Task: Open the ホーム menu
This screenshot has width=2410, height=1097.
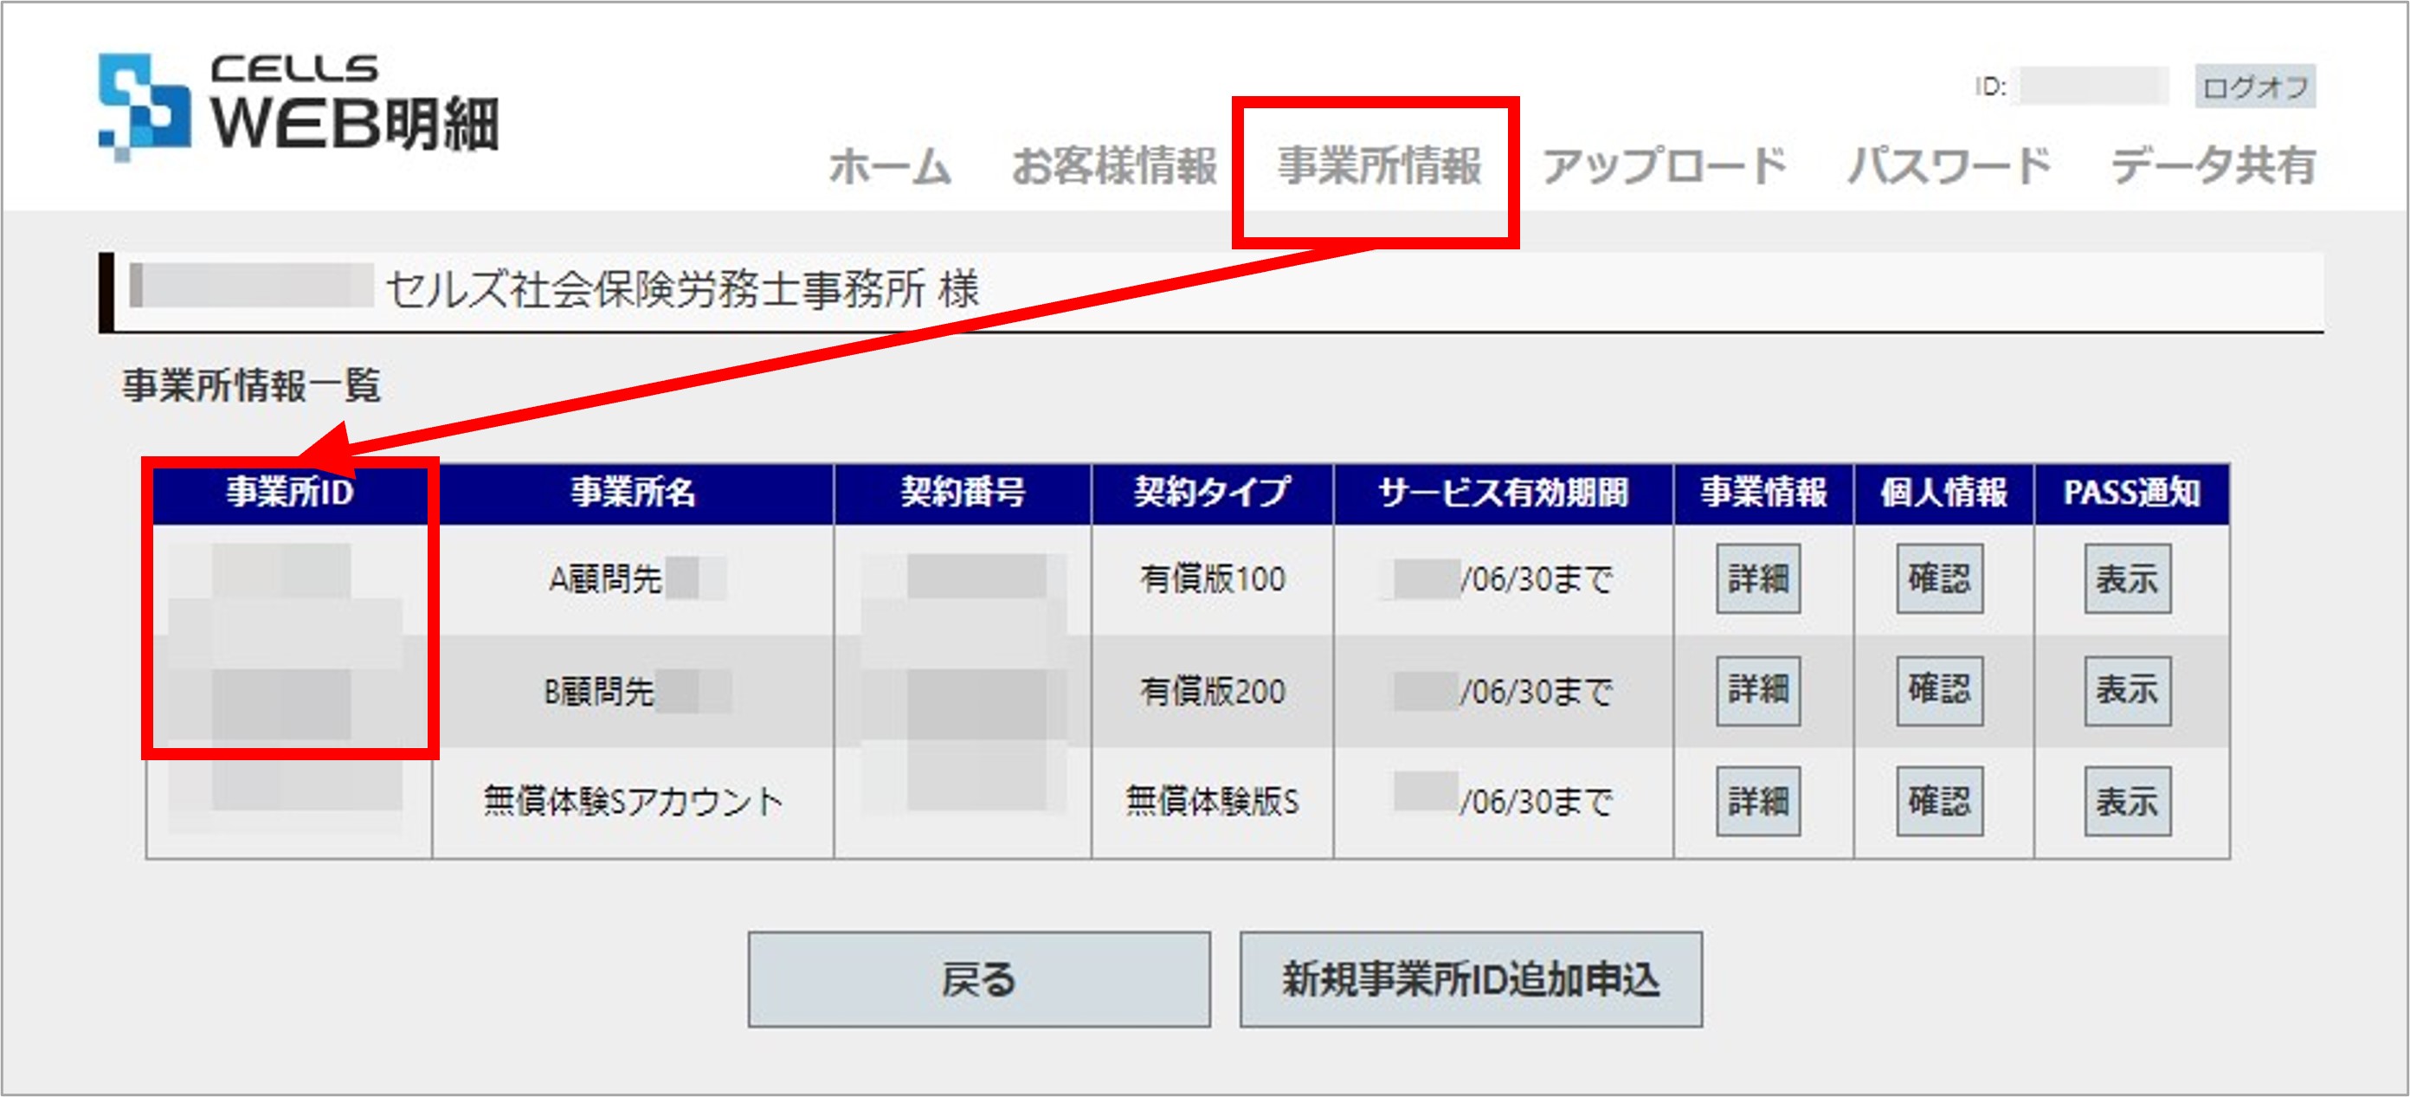Action: (890, 166)
